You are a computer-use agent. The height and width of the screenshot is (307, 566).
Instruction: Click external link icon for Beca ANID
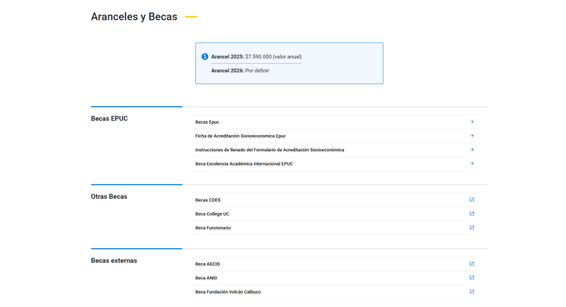pyautogui.click(x=472, y=278)
